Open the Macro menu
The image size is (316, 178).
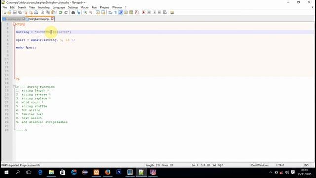coord(84,7)
